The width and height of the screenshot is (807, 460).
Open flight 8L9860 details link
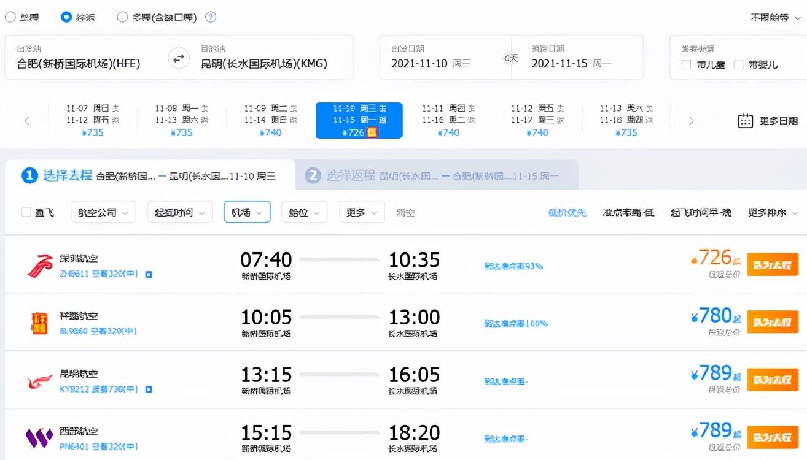pyautogui.click(x=98, y=331)
